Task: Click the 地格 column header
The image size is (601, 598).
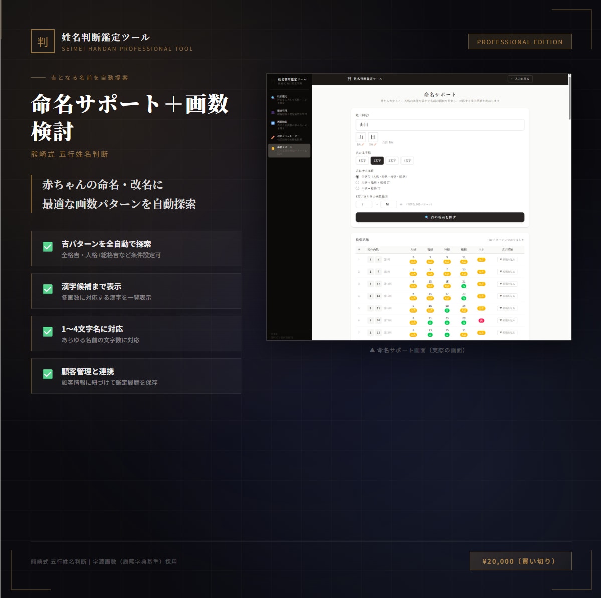Action: click(430, 249)
